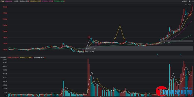Open the 前复权 adjustment dropdown
Screen dimensions: 194x97
185,1
